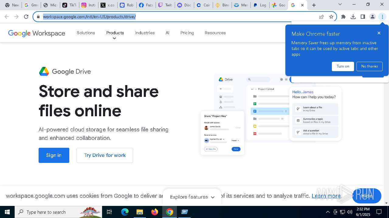Viewport: 389px width, 218px height.
Task: Click the Drive product illustration
Action: point(271,114)
